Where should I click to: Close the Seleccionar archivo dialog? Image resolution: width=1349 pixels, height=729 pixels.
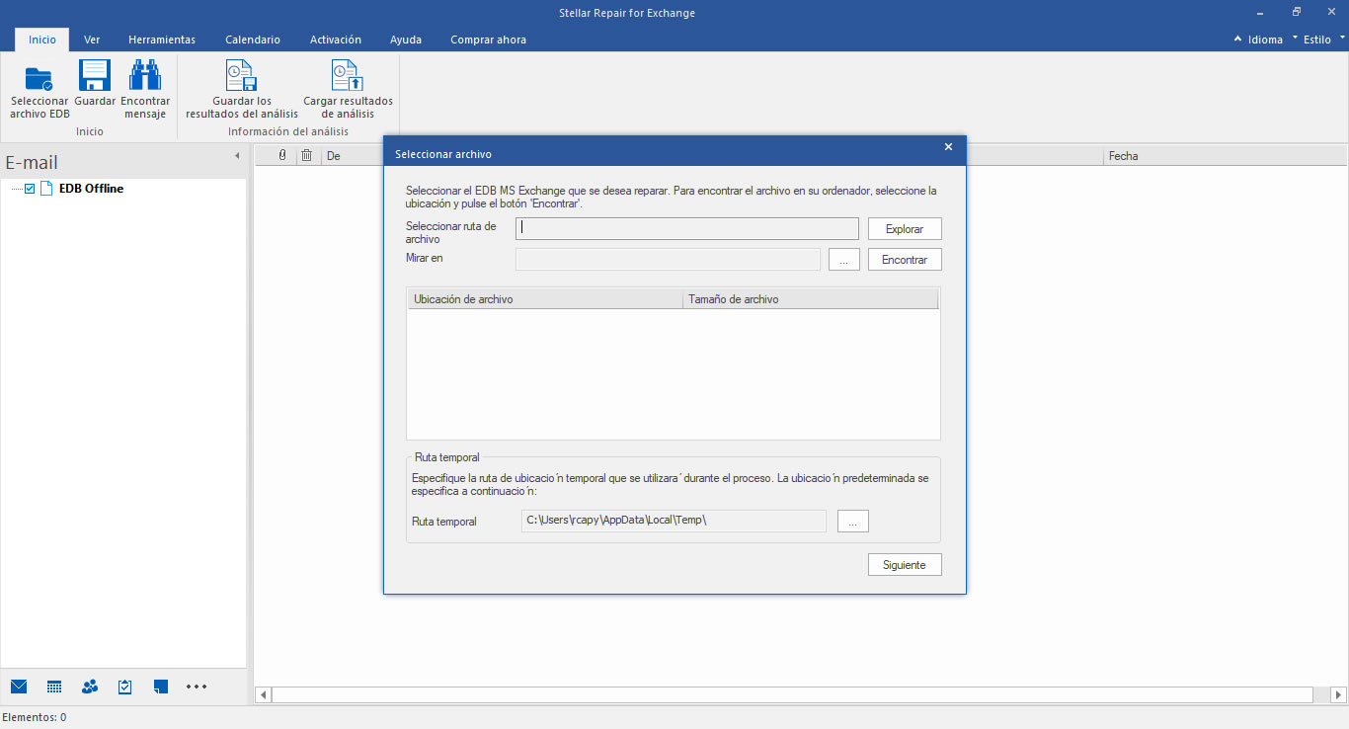[948, 147]
